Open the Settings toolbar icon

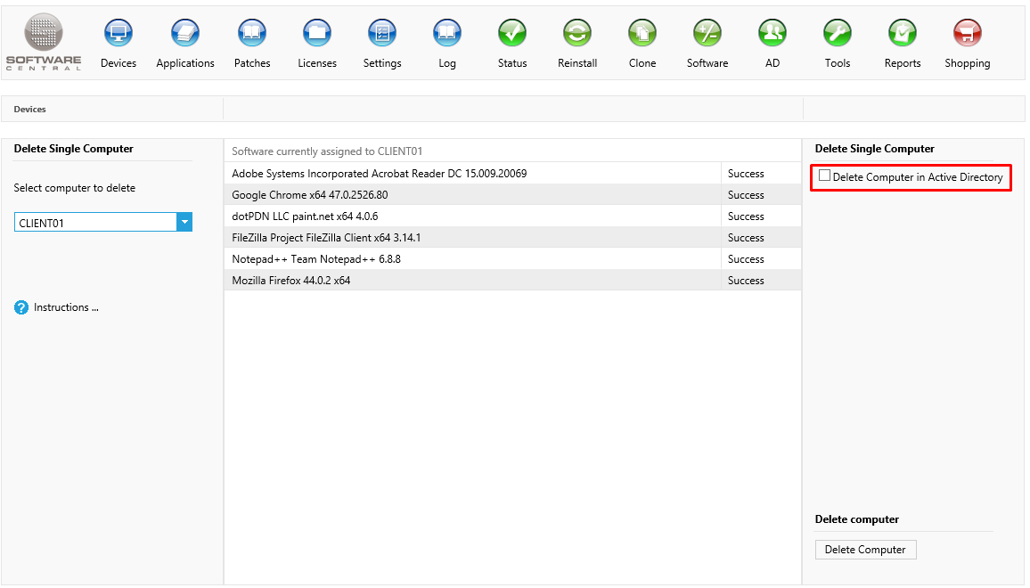[x=382, y=34]
